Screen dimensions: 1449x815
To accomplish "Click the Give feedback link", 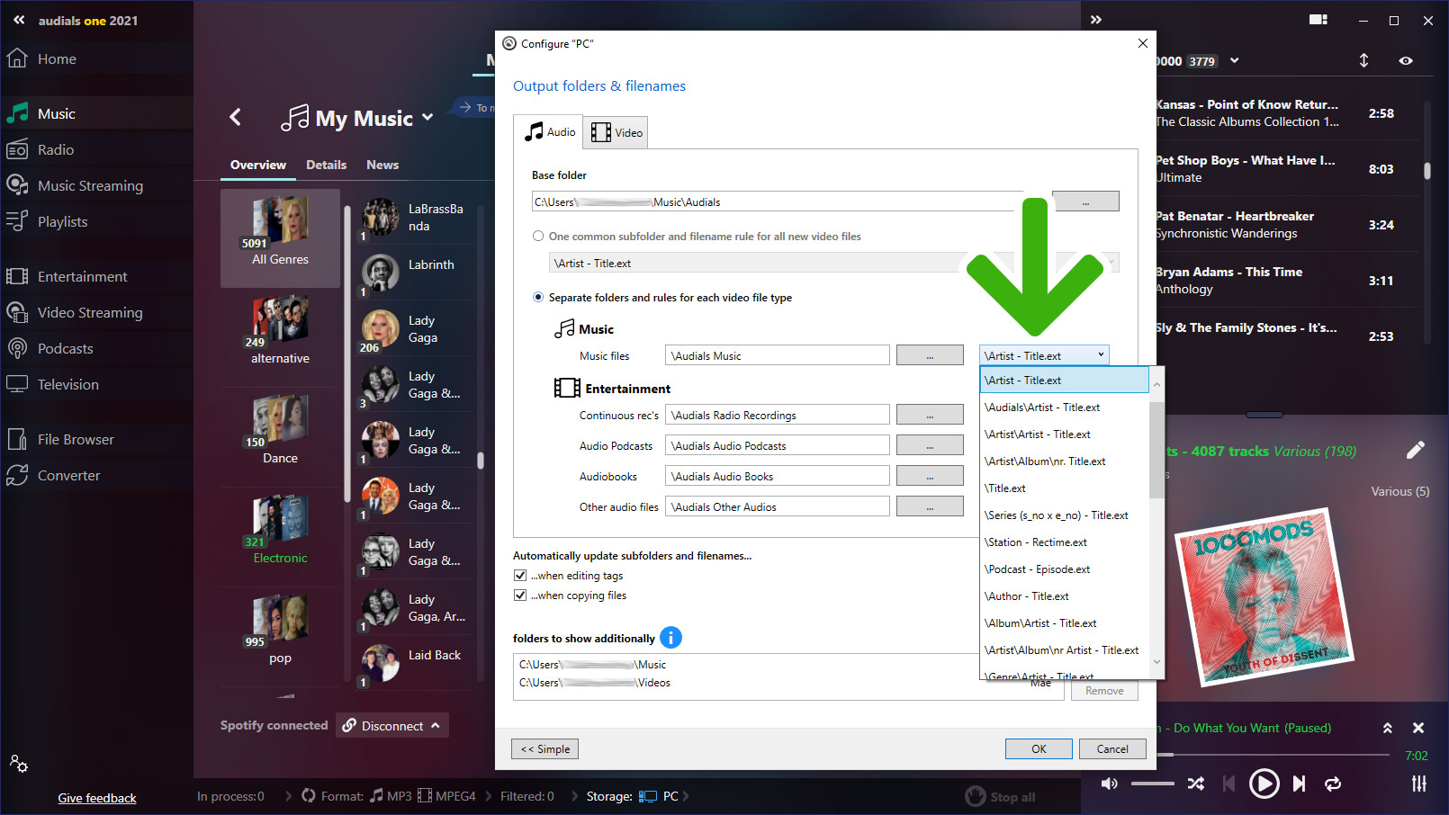I will pos(97,798).
